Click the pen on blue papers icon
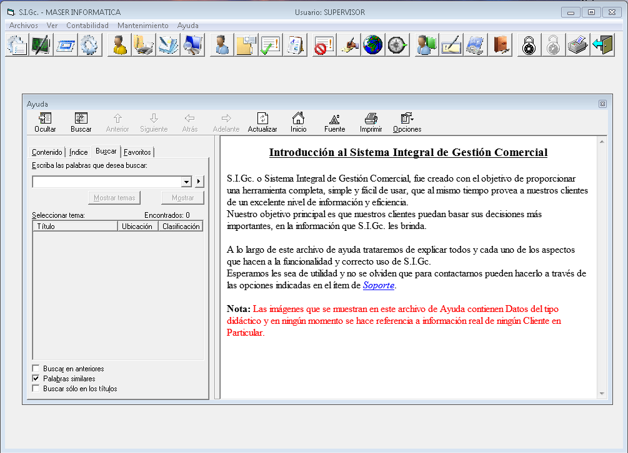628x453 pixels. 168,45
